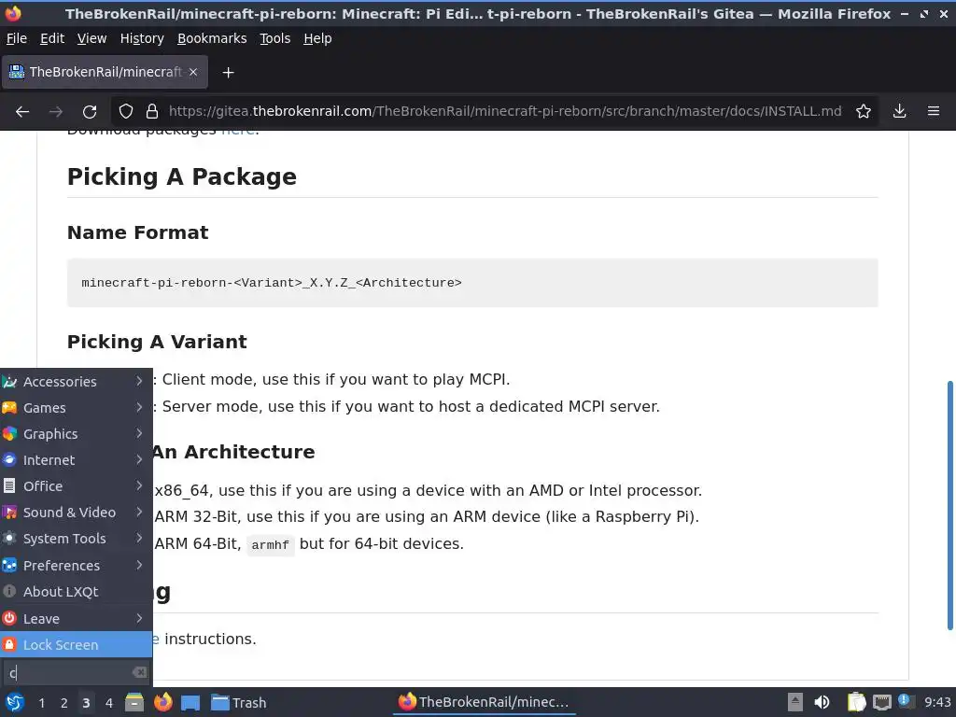This screenshot has height=717, width=956.
Task: Open a new tab with plus button
Action: (x=228, y=72)
